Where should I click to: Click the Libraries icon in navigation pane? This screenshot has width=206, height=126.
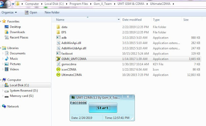coord(4,48)
